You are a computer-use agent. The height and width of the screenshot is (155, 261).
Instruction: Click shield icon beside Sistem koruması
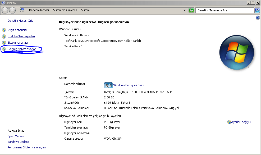point(4,43)
